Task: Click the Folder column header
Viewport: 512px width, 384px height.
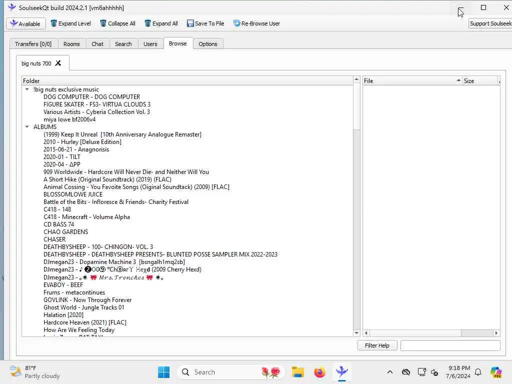Action: (187, 80)
